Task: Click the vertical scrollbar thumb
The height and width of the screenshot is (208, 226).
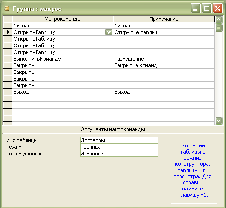Action: pos(218,27)
